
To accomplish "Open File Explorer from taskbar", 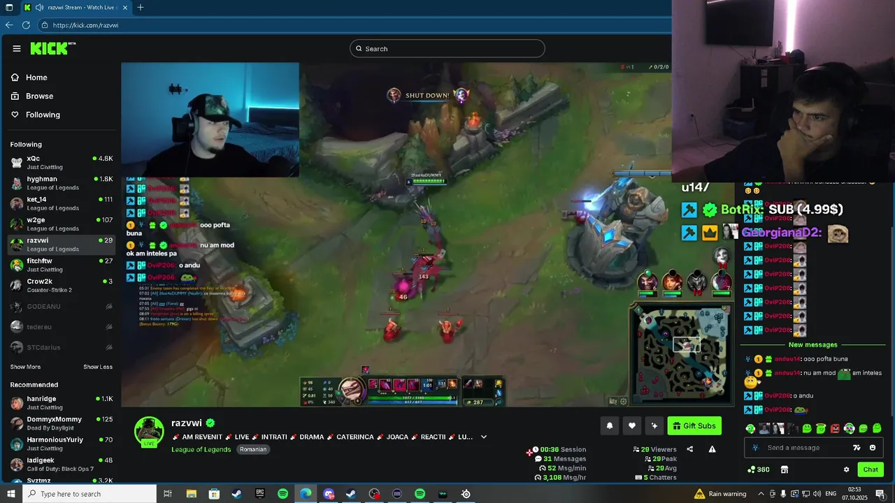I will [x=191, y=494].
